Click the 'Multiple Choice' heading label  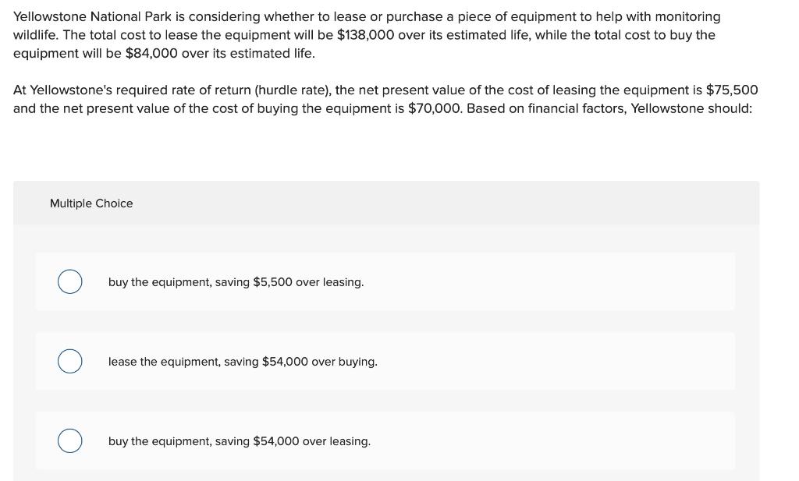(91, 203)
